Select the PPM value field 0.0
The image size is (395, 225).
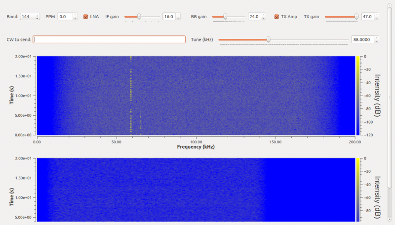pos(66,17)
